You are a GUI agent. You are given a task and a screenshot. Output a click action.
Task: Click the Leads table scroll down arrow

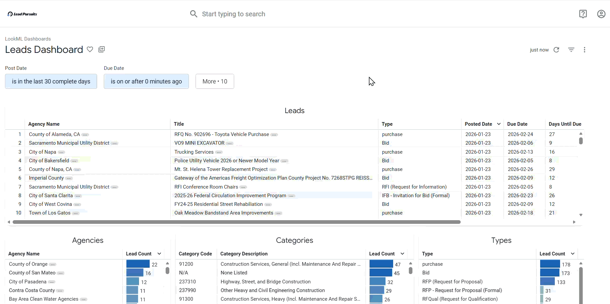581,215
